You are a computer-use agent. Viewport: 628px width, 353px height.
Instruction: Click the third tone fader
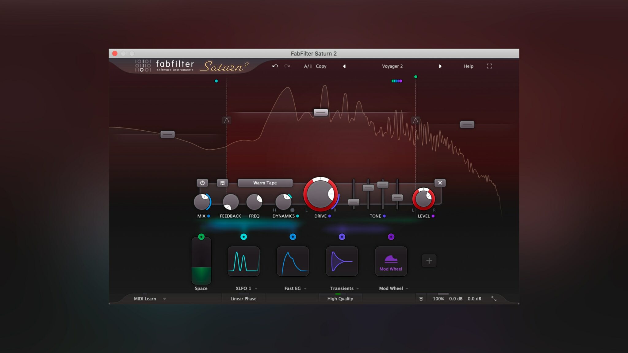point(383,185)
